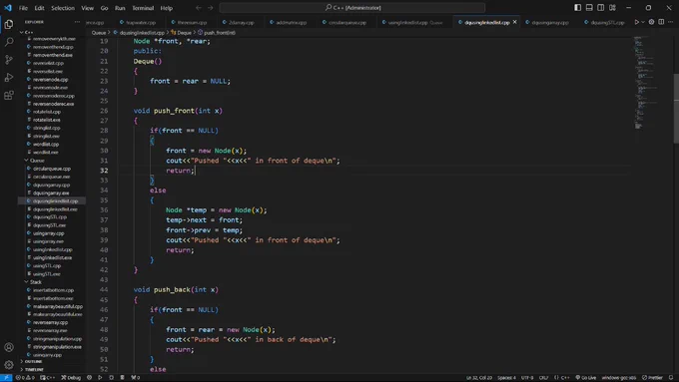Image resolution: width=679 pixels, height=382 pixels.
Task: Open the Run and Debug view
Action: tap(9, 78)
